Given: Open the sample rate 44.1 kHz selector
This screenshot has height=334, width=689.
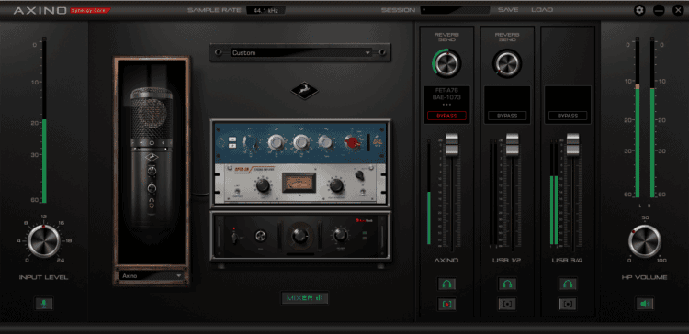Looking at the screenshot, I should click(x=265, y=10).
